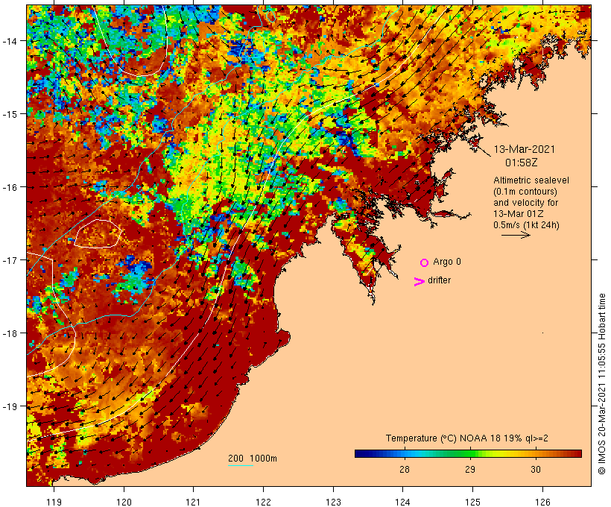Click the latitude label -17
The height and width of the screenshot is (507, 611).
10,259
